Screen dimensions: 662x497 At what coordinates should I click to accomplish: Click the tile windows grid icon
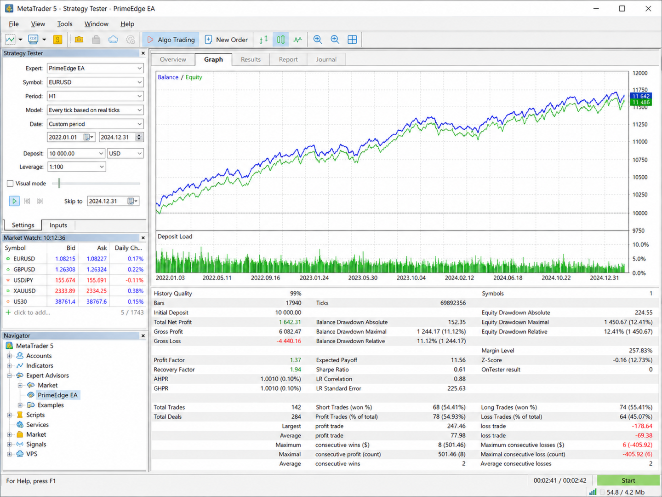(352, 40)
